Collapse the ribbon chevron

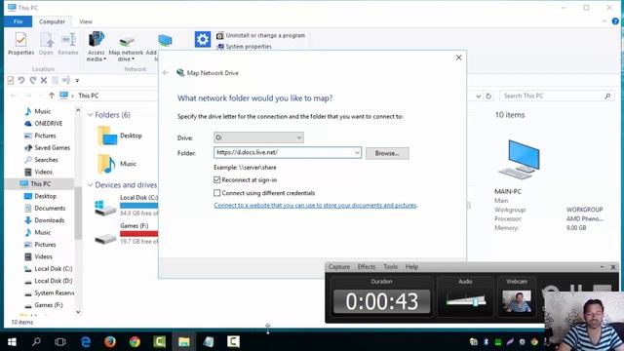[x=604, y=21]
